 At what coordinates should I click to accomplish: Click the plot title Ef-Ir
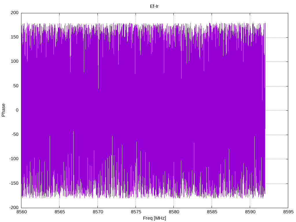click(154, 6)
